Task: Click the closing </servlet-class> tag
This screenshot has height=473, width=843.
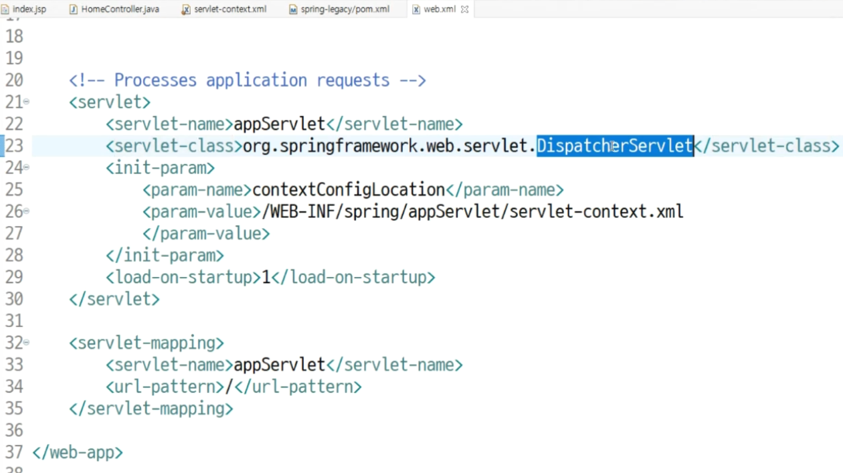Action: (x=766, y=145)
